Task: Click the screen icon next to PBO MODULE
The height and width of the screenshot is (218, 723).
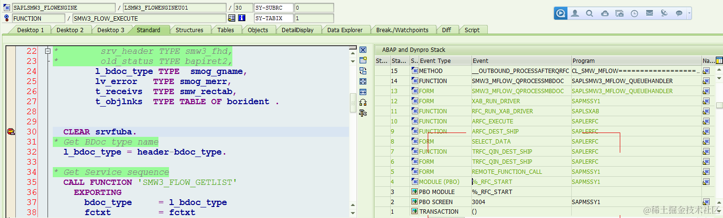Action: click(414, 192)
